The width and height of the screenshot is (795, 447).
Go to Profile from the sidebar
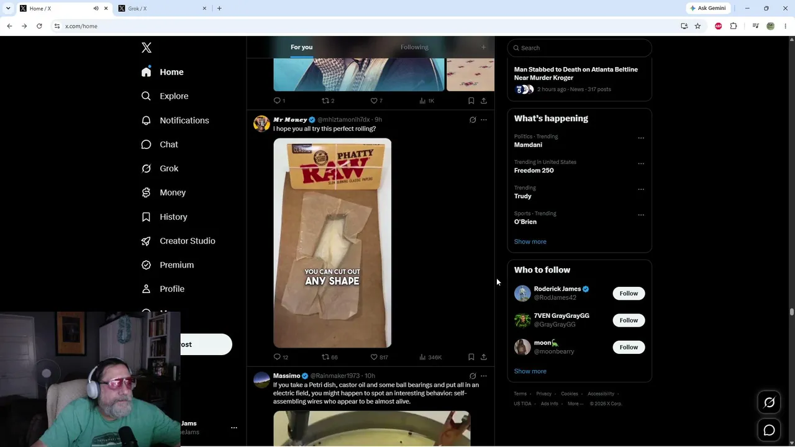[163, 289]
